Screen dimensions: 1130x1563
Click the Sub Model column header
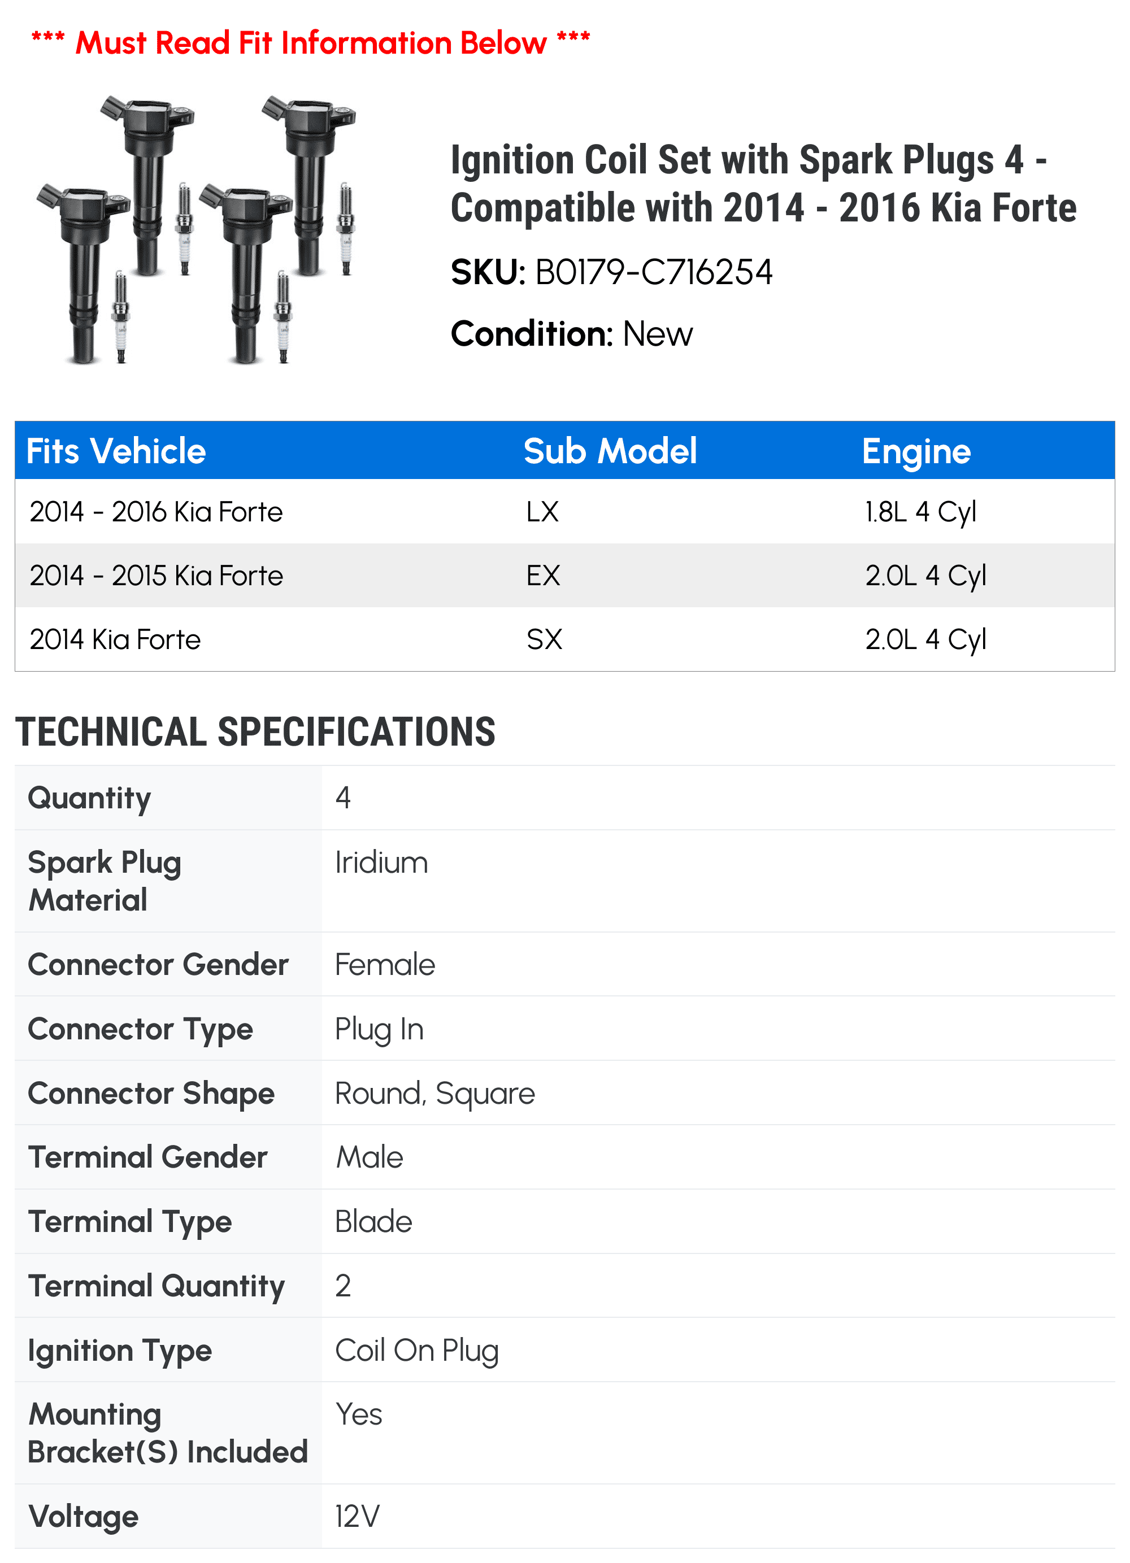pos(610,451)
